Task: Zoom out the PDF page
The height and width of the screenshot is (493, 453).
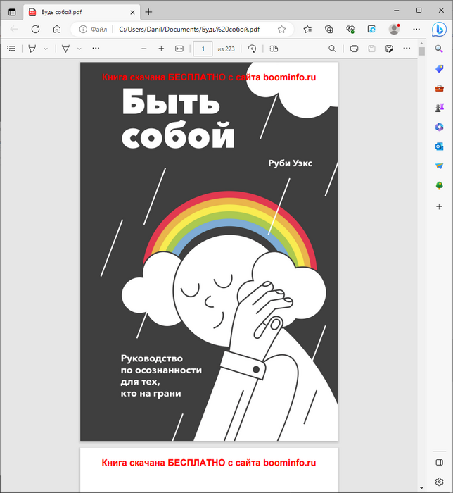Action: point(143,49)
